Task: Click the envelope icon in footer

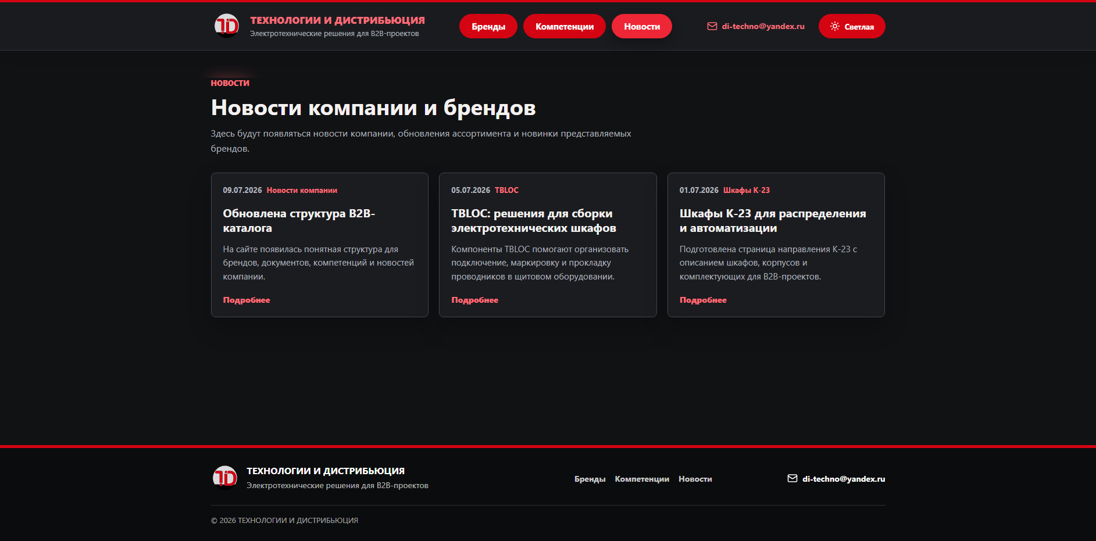Action: [792, 478]
